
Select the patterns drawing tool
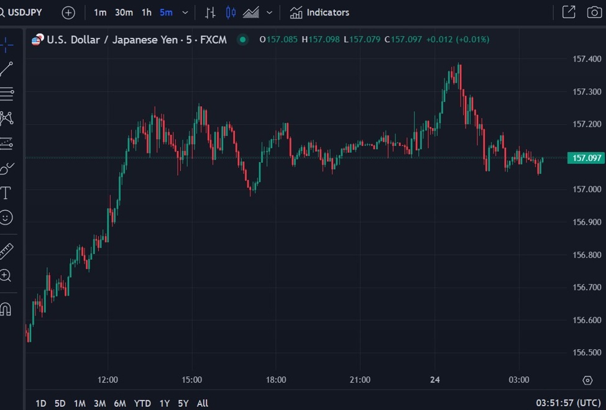click(6, 118)
